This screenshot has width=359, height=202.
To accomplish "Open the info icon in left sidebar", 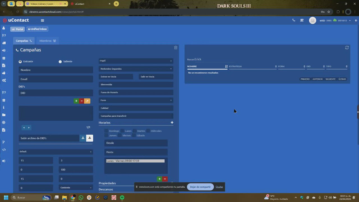I will (x=4, y=107).
